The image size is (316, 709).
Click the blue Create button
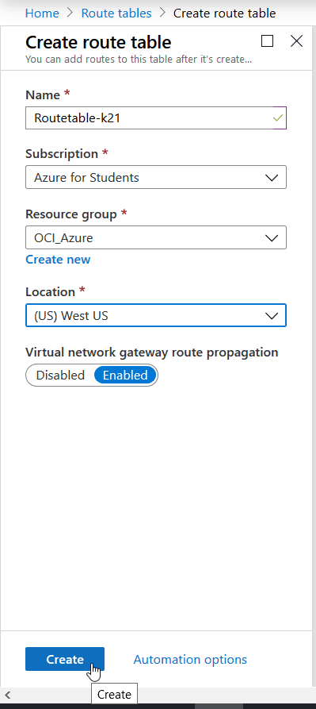pos(65,659)
